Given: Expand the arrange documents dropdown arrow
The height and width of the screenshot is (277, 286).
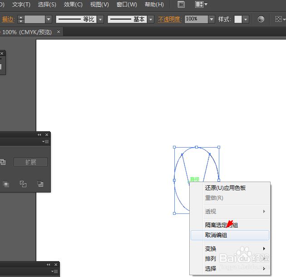Looking at the screenshot, I should 206,4.
